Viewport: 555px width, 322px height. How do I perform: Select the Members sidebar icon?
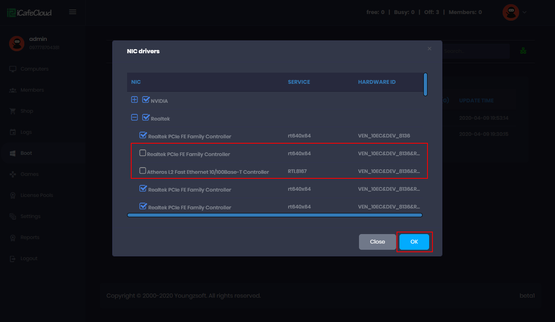pyautogui.click(x=12, y=90)
